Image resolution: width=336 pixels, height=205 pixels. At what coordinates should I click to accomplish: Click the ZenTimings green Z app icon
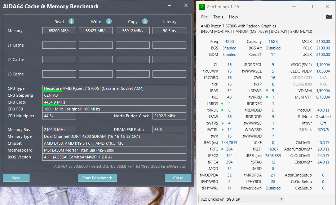click(x=202, y=7)
